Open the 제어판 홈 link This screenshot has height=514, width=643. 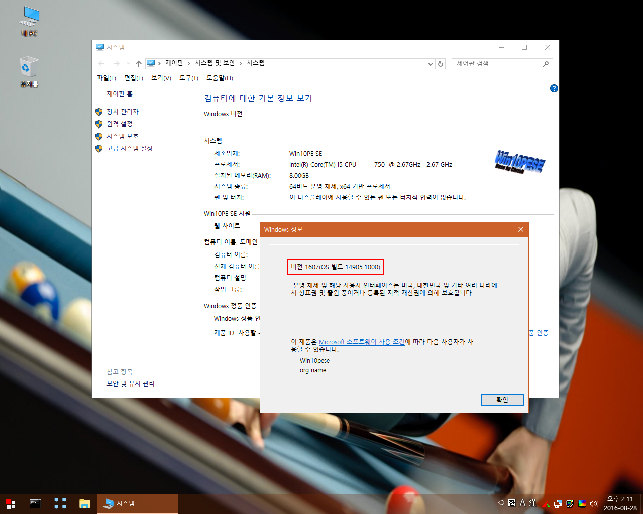point(120,94)
